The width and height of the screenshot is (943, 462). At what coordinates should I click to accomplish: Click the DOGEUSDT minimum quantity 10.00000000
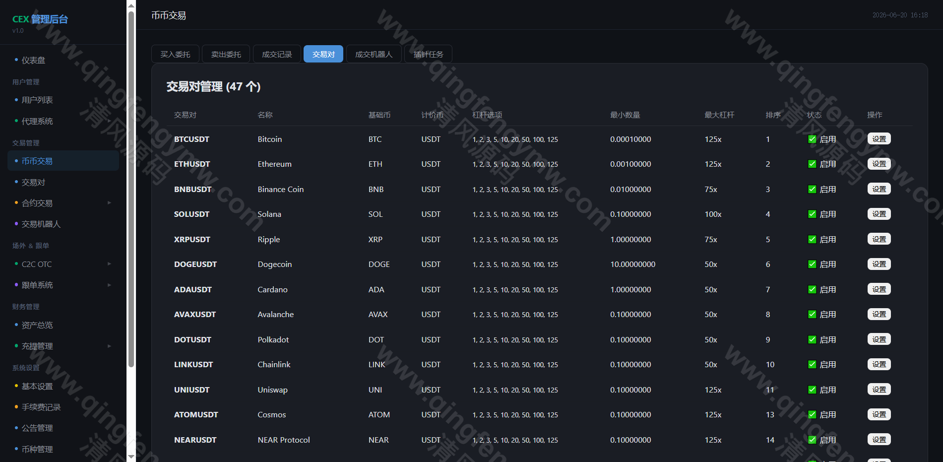pyautogui.click(x=633, y=264)
